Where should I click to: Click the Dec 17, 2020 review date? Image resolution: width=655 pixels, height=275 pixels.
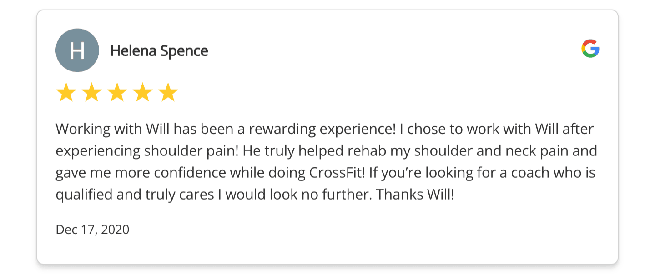[92, 230]
